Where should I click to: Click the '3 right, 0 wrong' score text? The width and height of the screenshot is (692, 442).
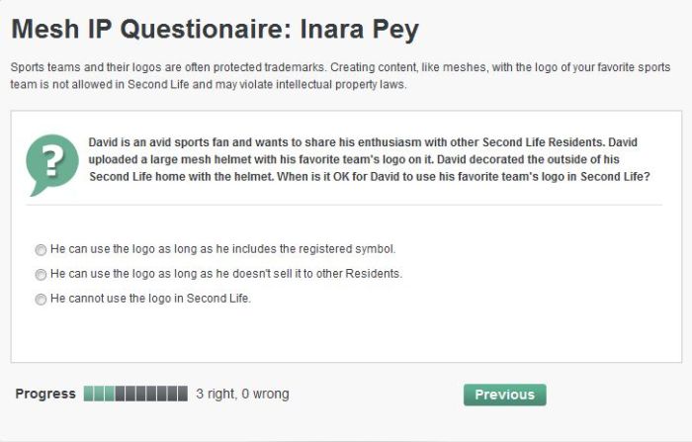tap(242, 394)
